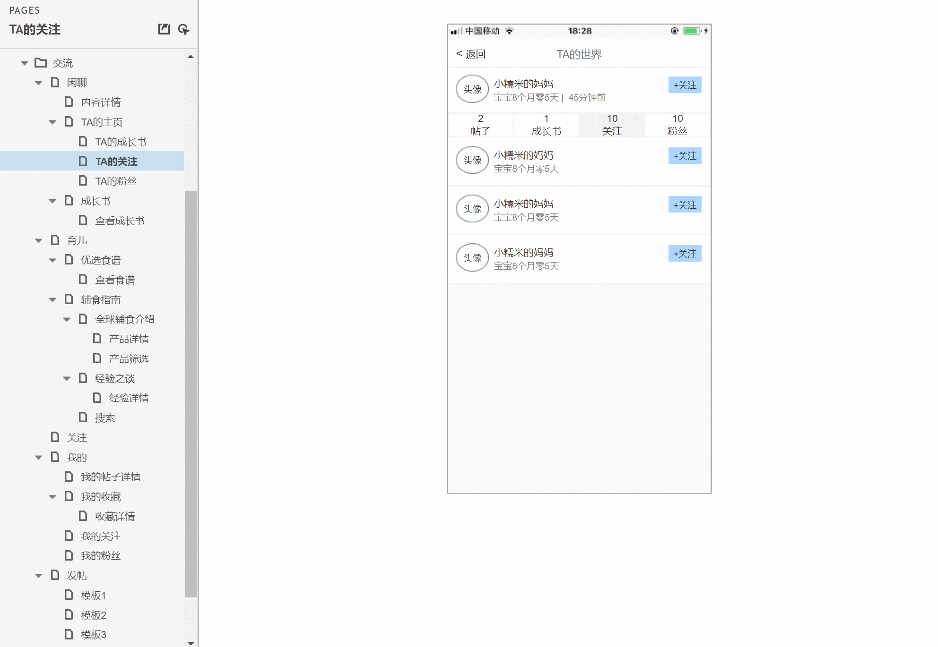Screen dimensions: 938x647
Task: Click the page icon next to 经验详情
Action: click(x=97, y=398)
